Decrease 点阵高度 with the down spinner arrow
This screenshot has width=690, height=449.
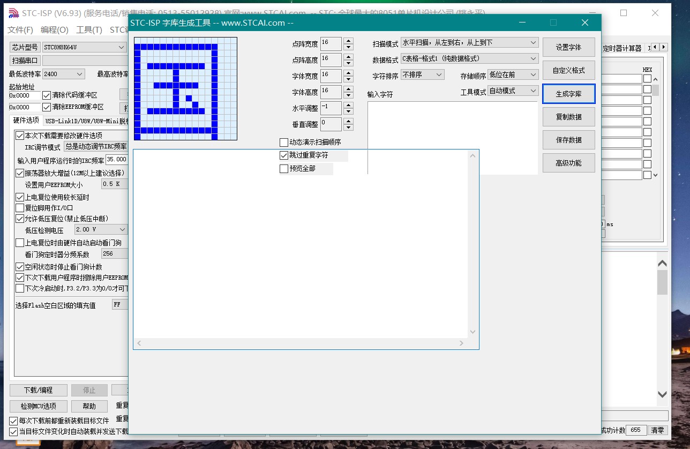click(349, 63)
